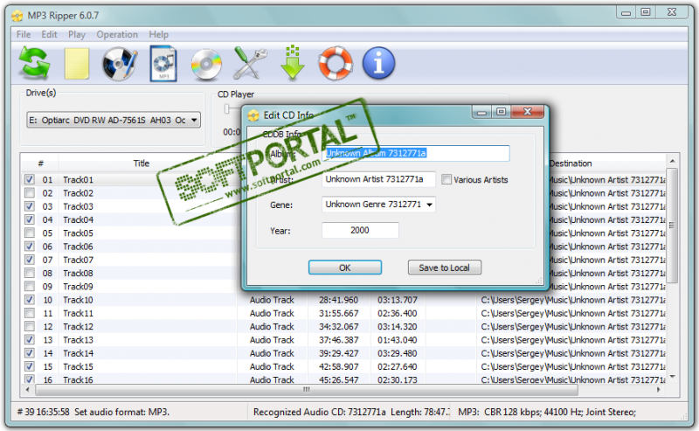Check the Track11 checkbox
The image size is (699, 431).
(x=30, y=313)
